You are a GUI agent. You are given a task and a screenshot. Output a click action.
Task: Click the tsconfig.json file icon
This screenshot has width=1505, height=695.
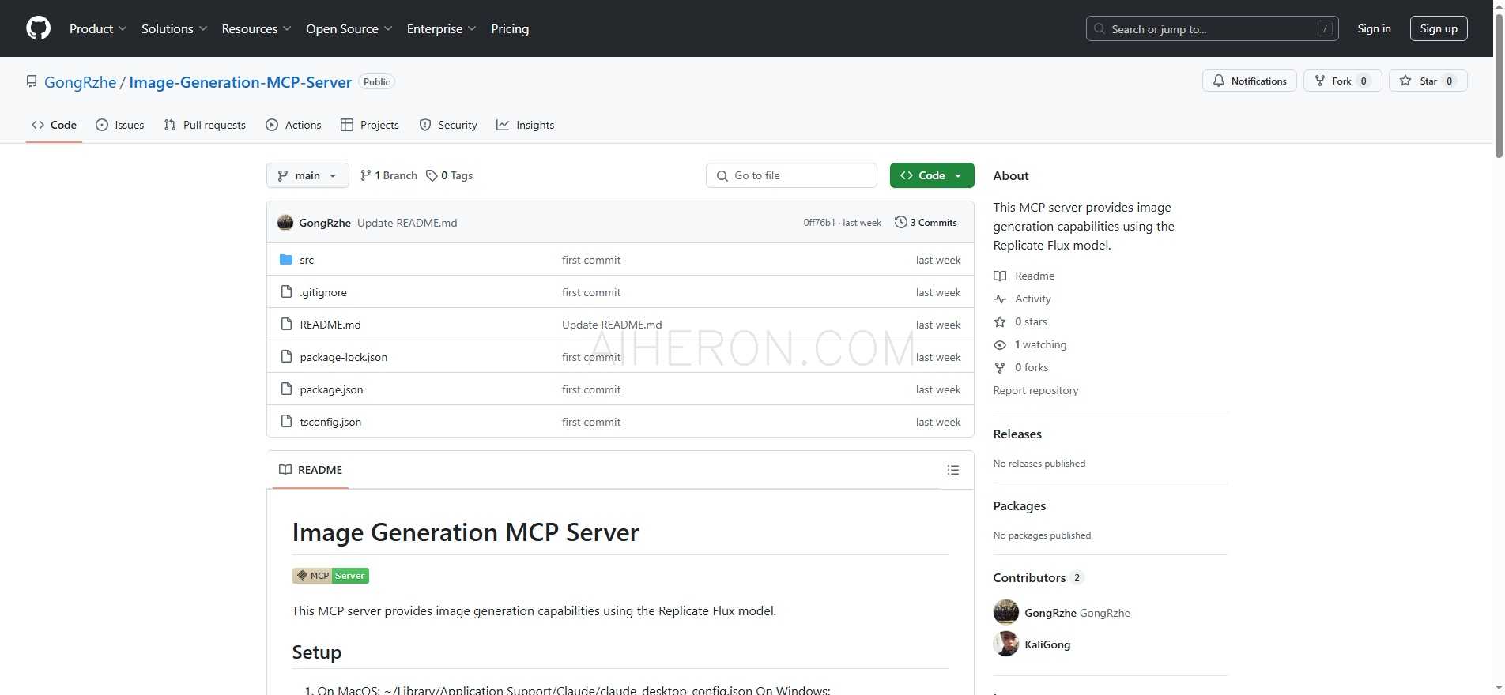click(x=286, y=421)
